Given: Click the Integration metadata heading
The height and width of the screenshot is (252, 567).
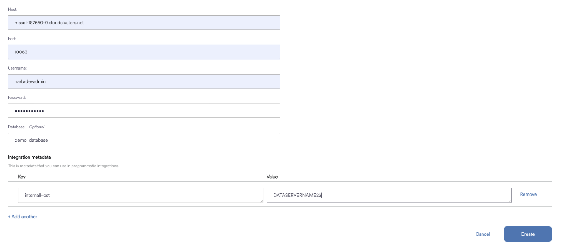Looking at the screenshot, I should [29, 157].
